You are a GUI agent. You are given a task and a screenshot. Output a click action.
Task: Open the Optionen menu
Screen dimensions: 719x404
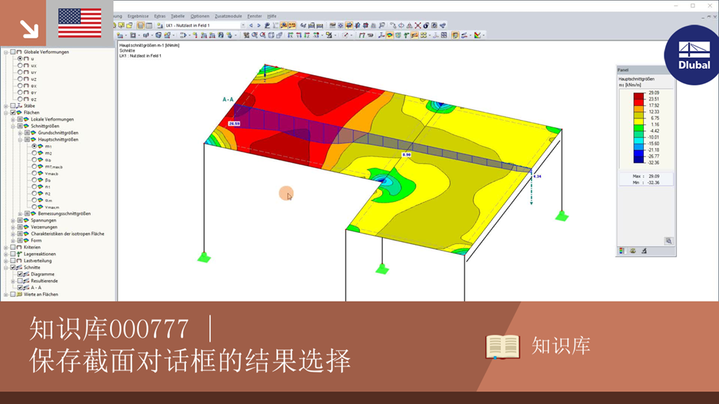(199, 16)
